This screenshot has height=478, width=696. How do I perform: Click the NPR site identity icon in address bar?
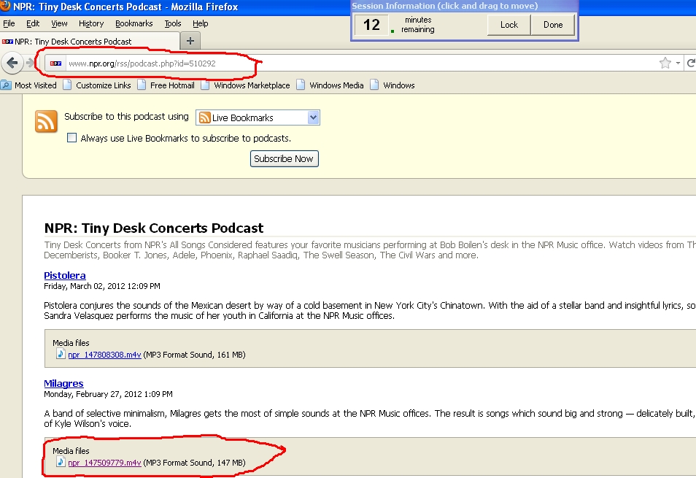coord(56,63)
